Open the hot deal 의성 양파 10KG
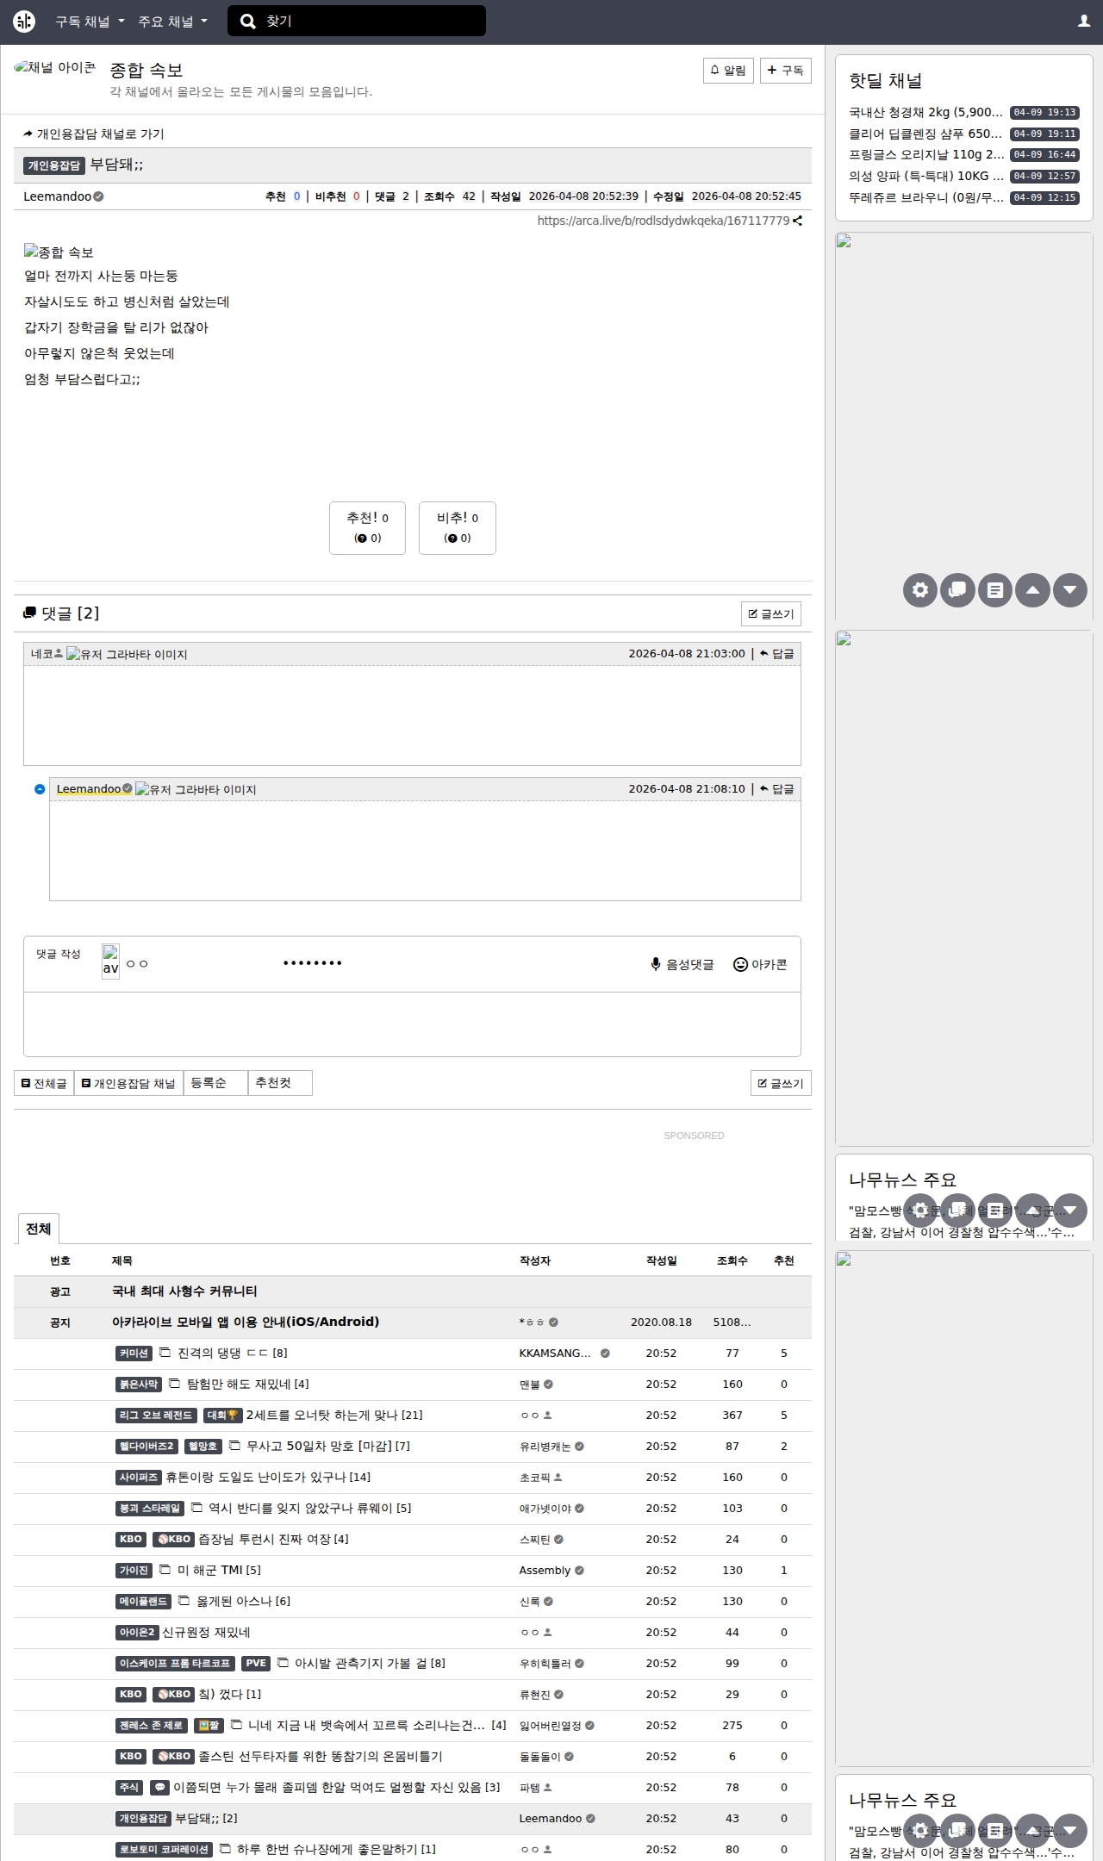 (x=926, y=177)
